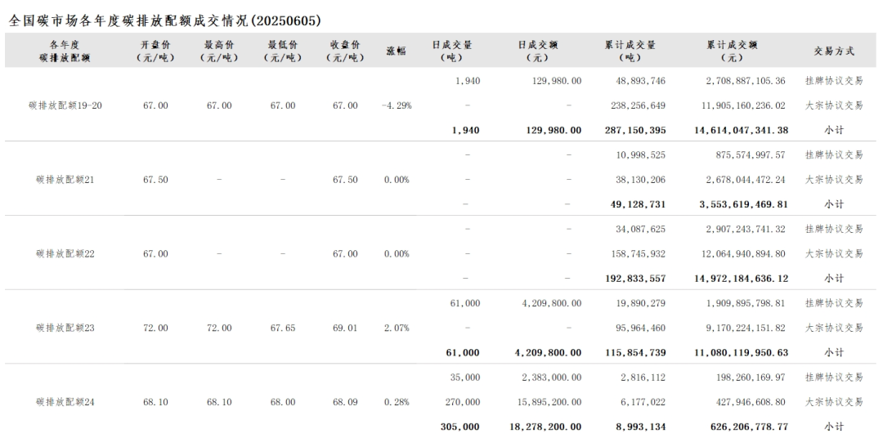Click the 收盘价 column header
This screenshot has width=883, height=438.
(x=345, y=51)
